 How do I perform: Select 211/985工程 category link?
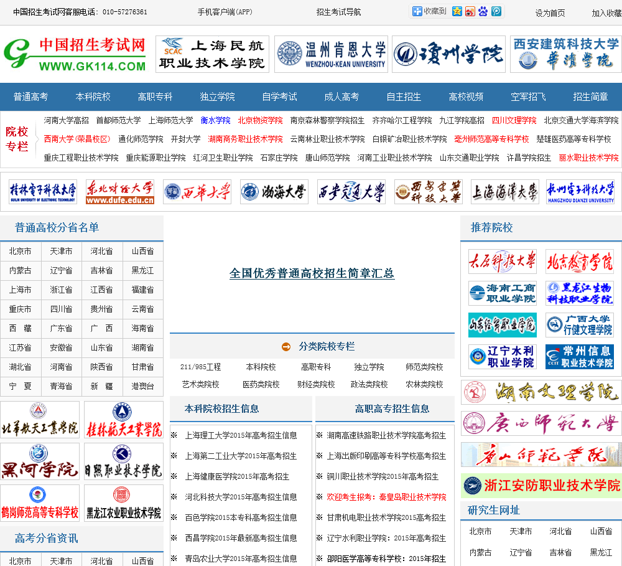coord(200,367)
